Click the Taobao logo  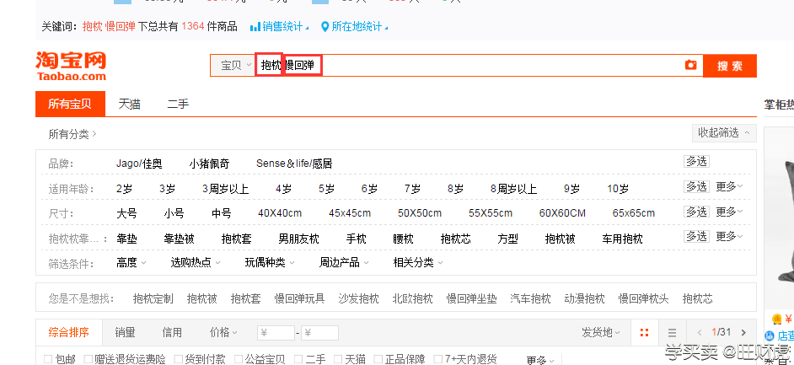coord(71,66)
